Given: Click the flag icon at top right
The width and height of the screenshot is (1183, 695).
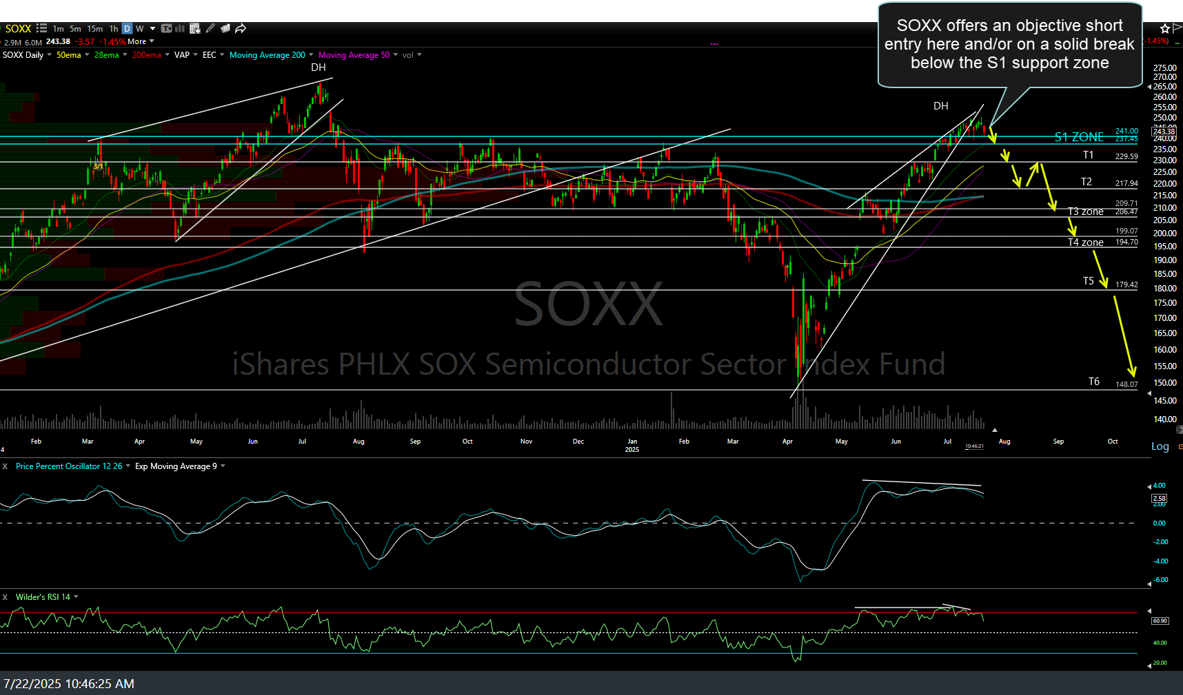Looking at the screenshot, I should tap(1177, 28).
